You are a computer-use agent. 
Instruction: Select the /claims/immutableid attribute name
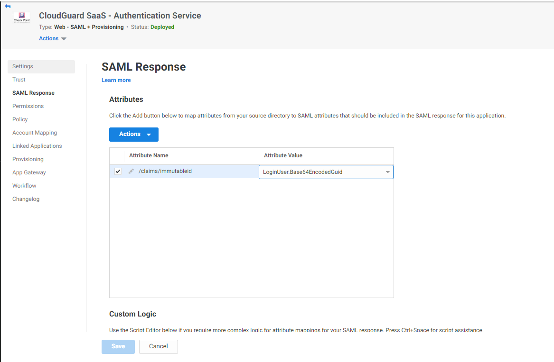(165, 171)
